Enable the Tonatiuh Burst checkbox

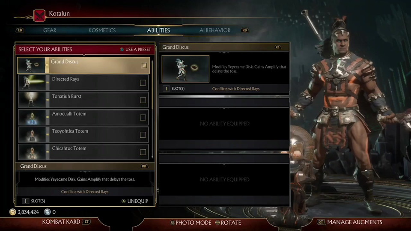pos(143,100)
